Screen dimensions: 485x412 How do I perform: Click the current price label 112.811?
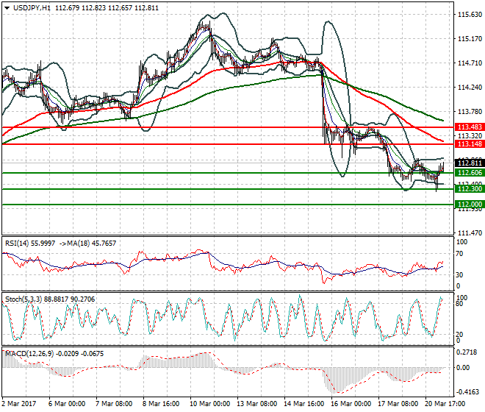pos(470,163)
